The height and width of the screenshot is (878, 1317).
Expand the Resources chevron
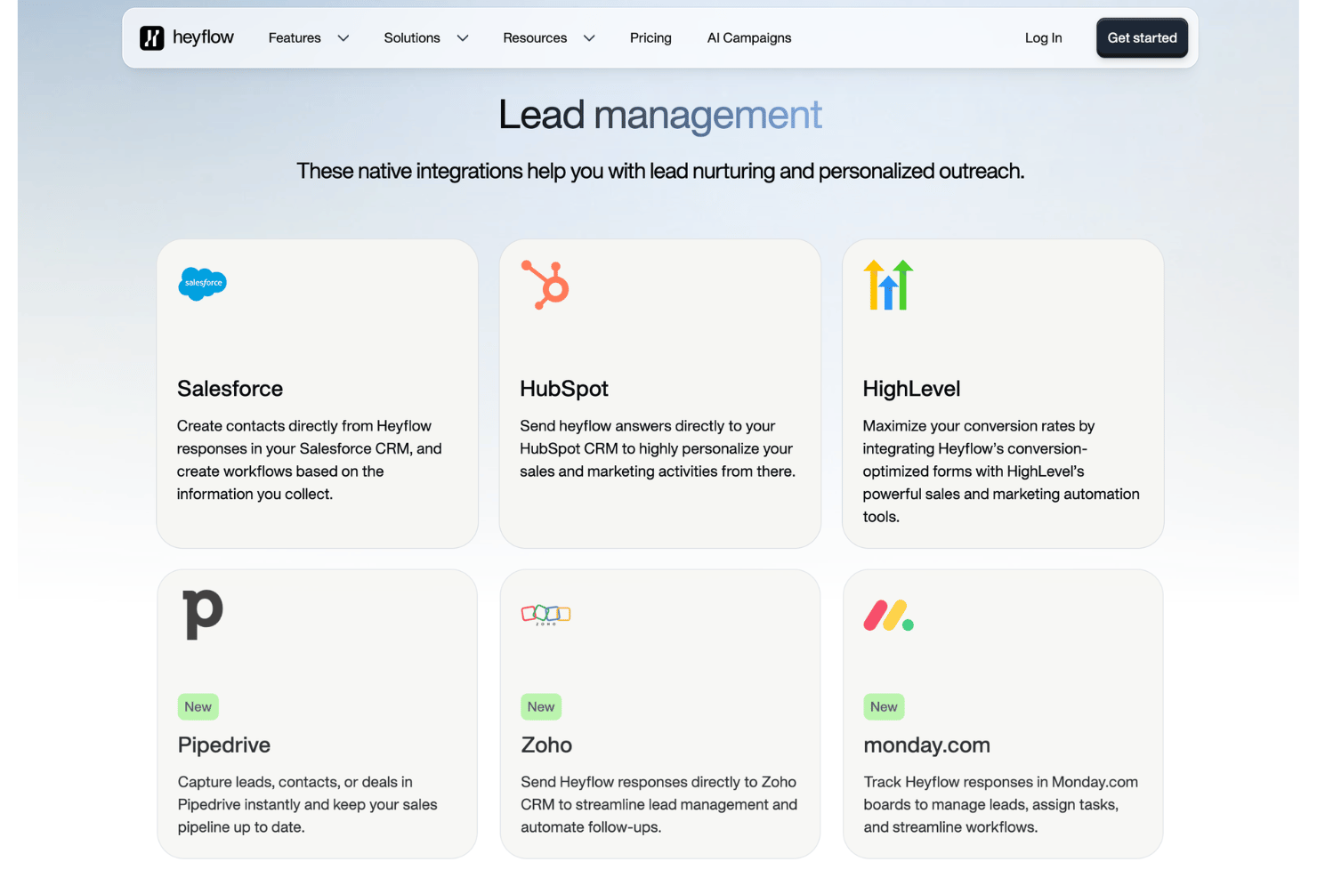click(x=589, y=38)
